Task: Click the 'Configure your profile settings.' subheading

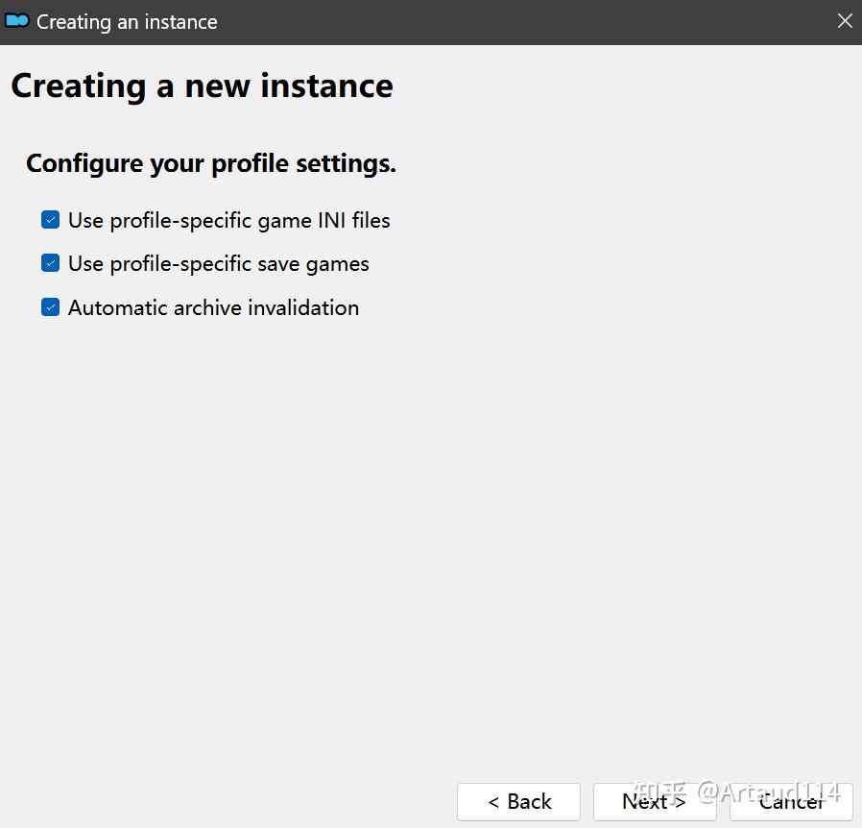Action: [211, 163]
